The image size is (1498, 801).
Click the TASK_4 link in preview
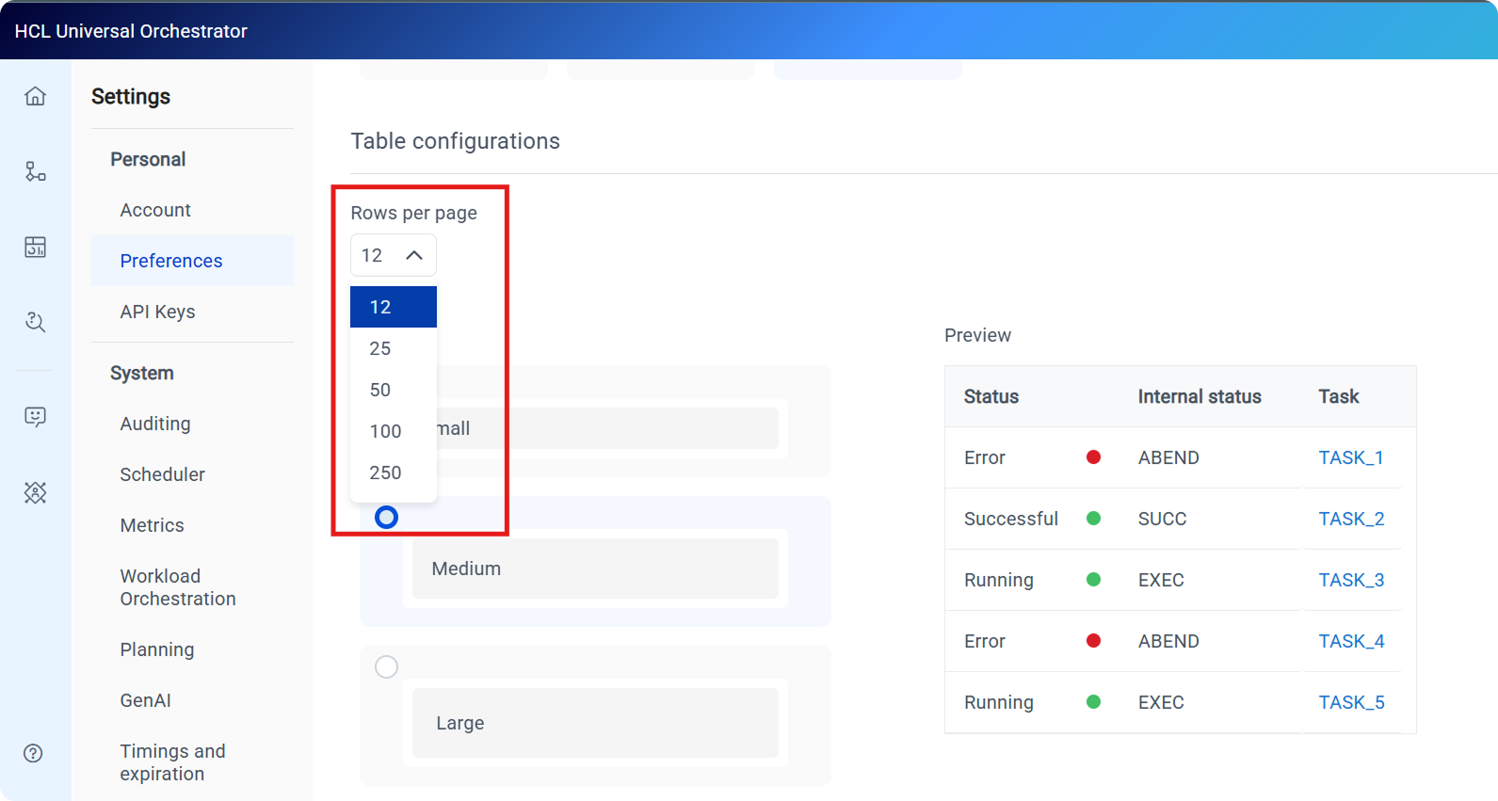(1351, 641)
